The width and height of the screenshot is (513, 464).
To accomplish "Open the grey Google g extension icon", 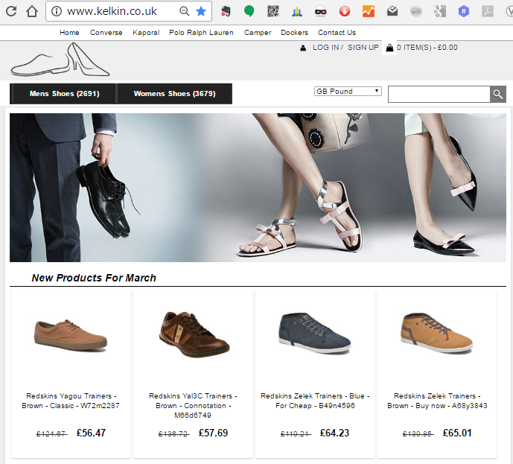I will (x=440, y=11).
